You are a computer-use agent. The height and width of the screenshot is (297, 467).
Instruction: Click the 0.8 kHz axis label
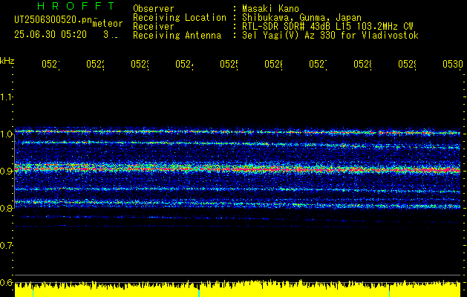point(6,208)
